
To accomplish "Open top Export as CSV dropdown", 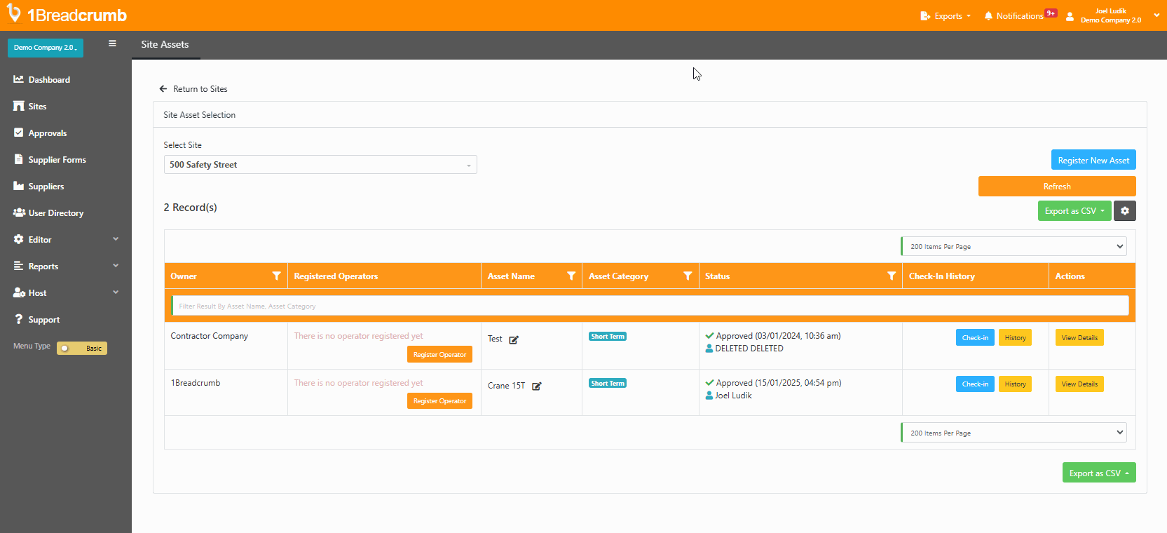I will (x=1074, y=211).
